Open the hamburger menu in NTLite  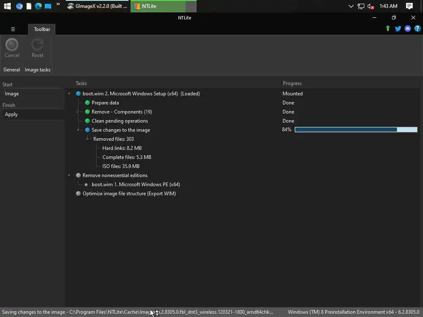pyautogui.click(x=13, y=29)
